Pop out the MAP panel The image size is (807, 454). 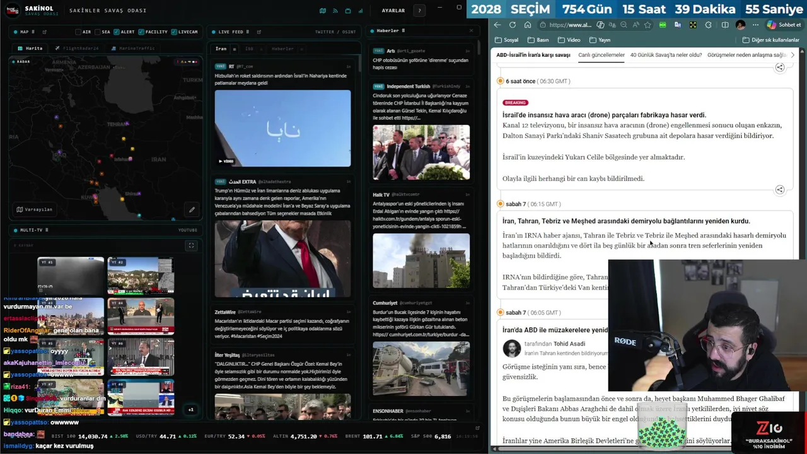pyautogui.click(x=44, y=32)
